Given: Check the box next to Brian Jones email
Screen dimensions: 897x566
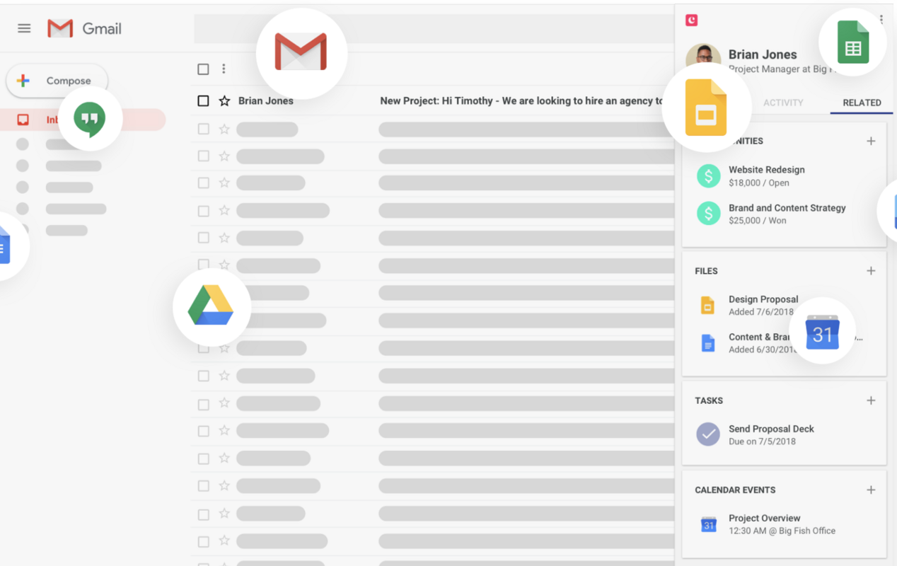Looking at the screenshot, I should click(203, 101).
